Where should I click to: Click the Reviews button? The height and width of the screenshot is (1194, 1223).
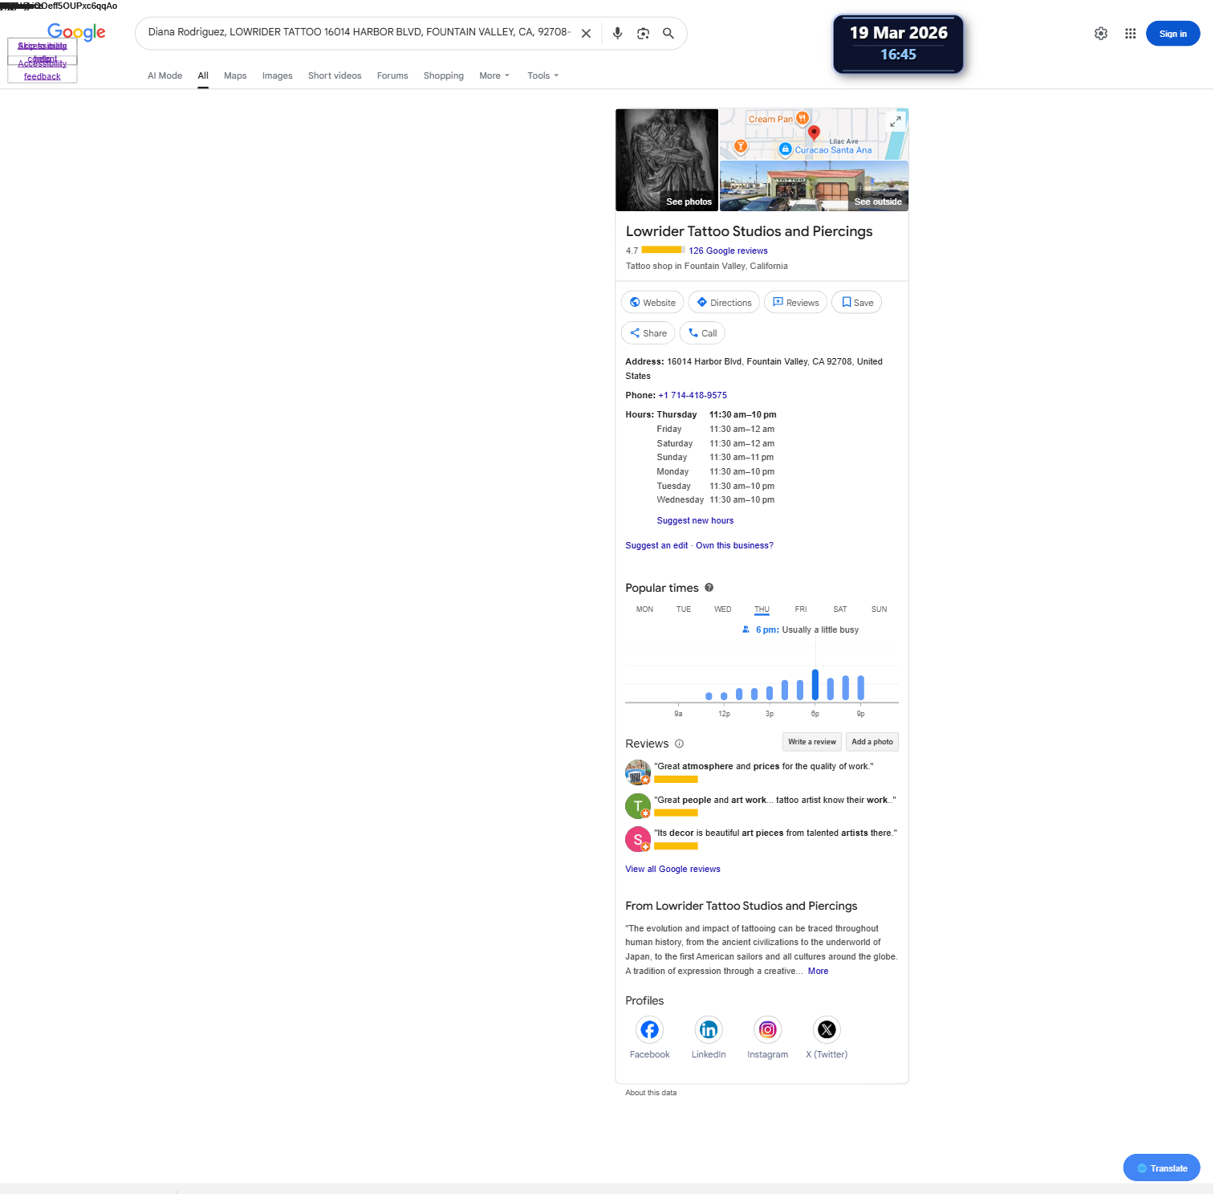[795, 303]
